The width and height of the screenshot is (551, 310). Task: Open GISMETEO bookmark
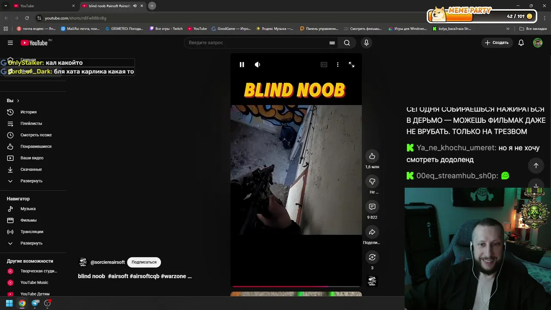coord(124,29)
